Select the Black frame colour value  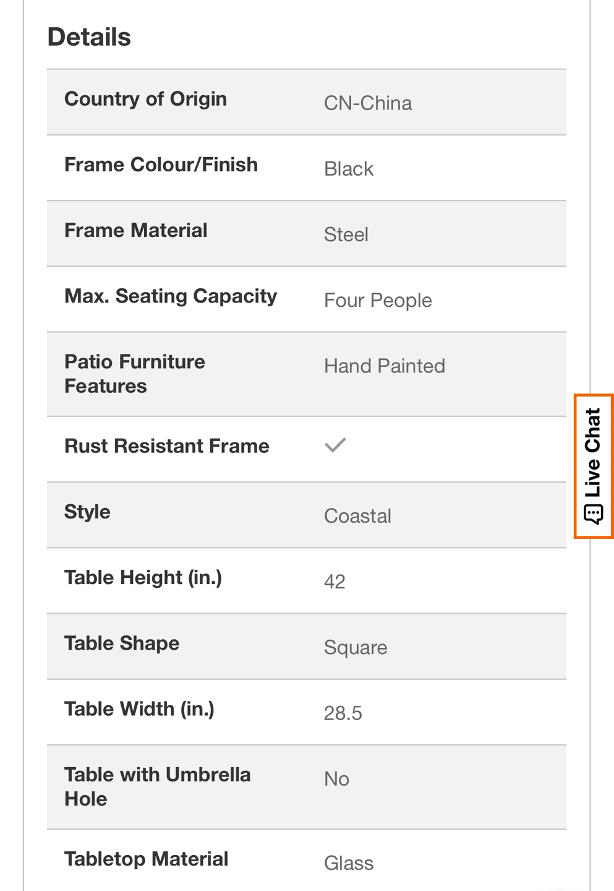pyautogui.click(x=349, y=169)
